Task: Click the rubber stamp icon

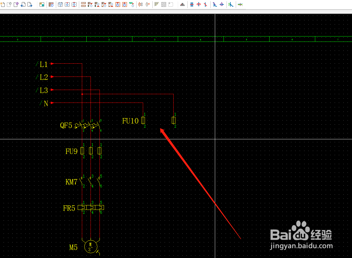Action: (x=183, y=4)
